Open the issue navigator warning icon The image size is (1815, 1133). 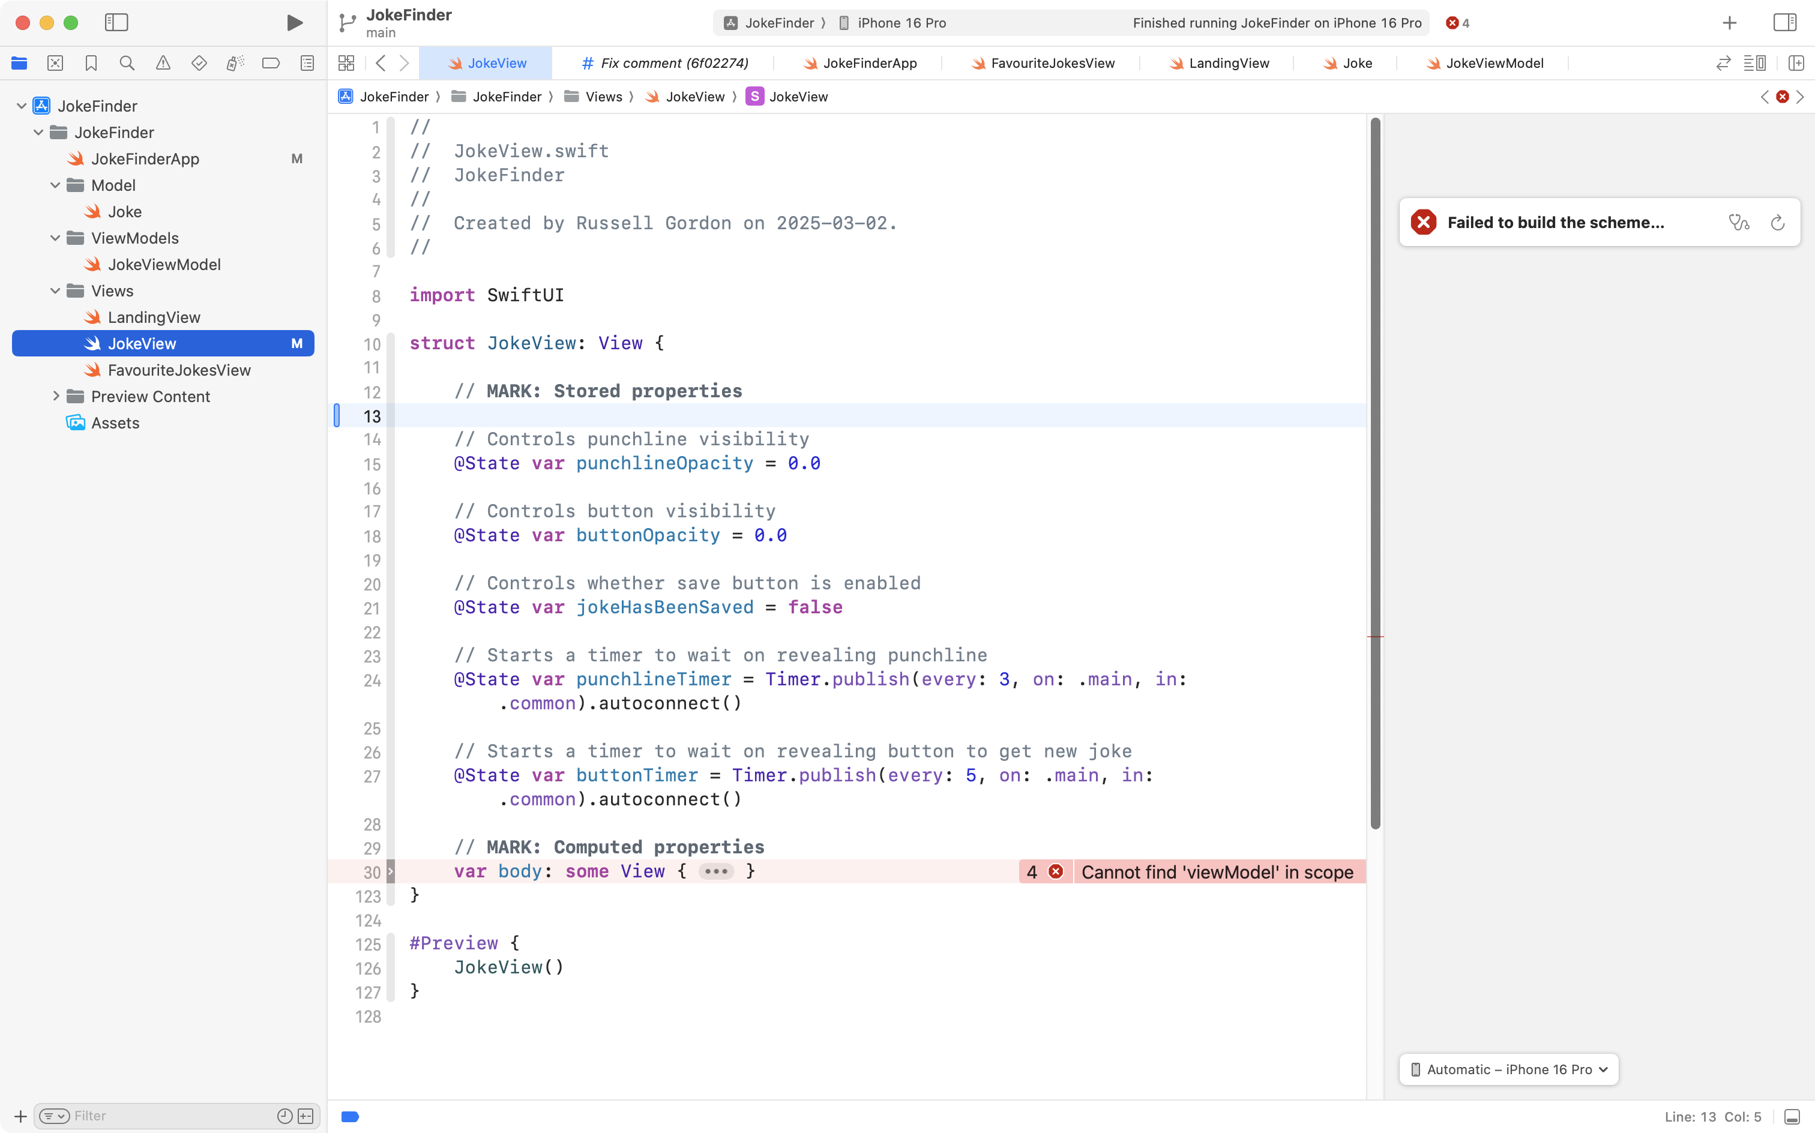pos(163,63)
